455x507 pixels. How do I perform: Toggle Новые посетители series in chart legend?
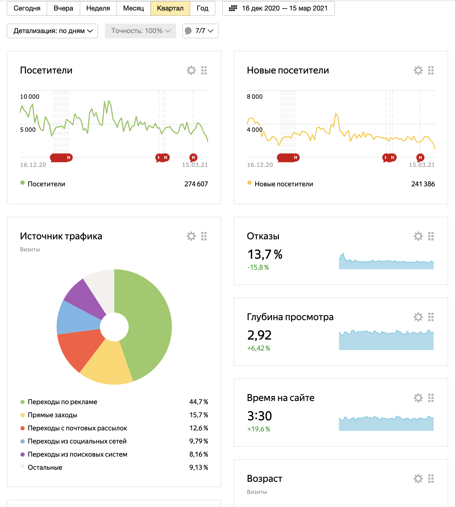tap(280, 184)
